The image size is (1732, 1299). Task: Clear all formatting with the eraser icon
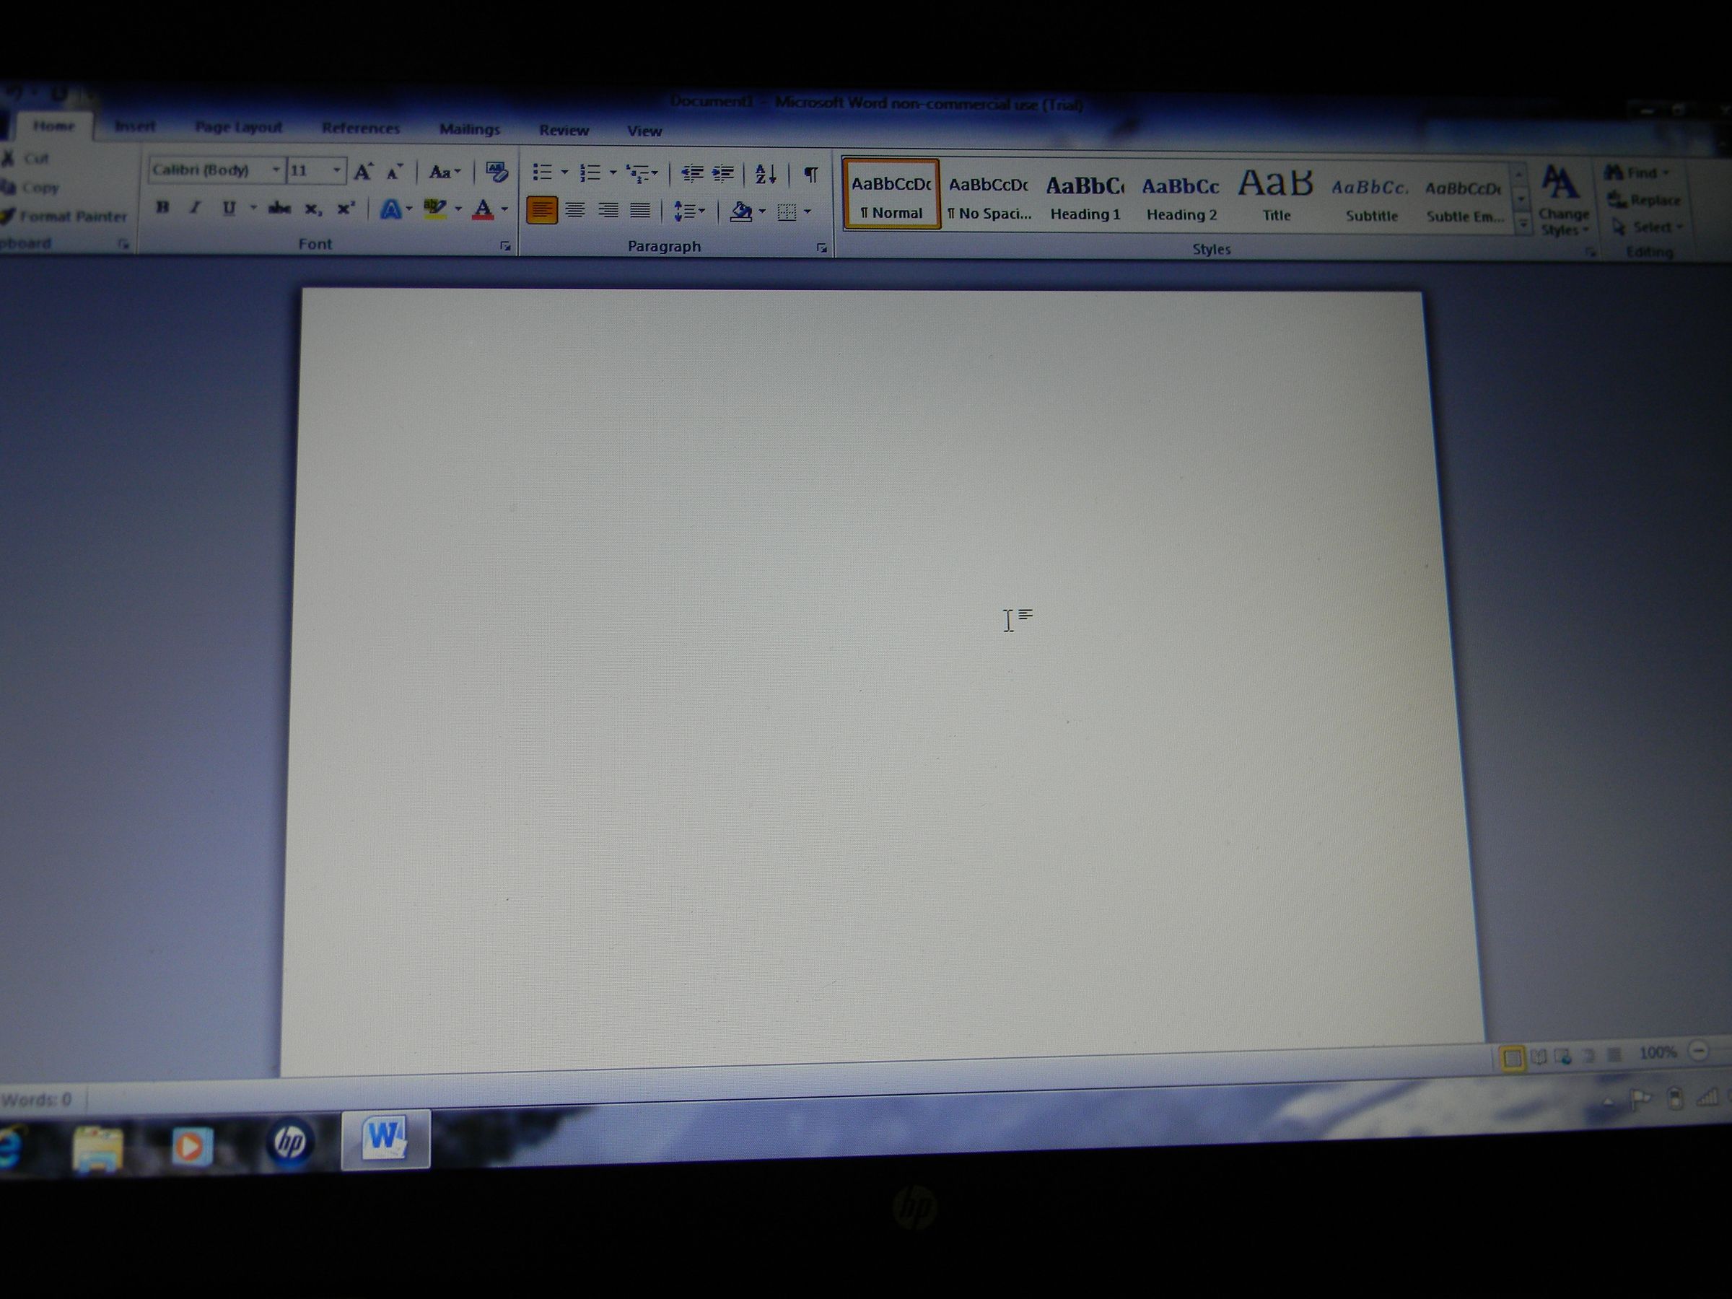tap(495, 171)
